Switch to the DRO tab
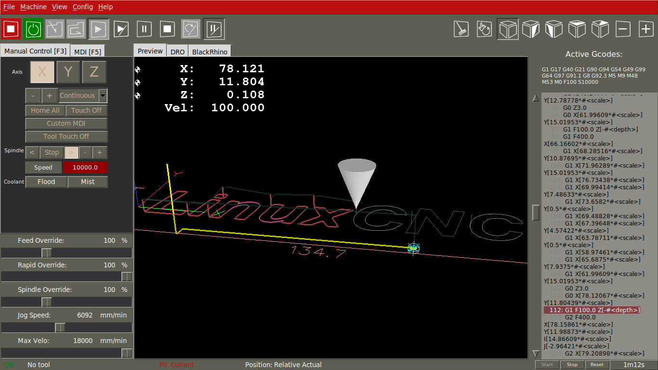 click(x=178, y=52)
